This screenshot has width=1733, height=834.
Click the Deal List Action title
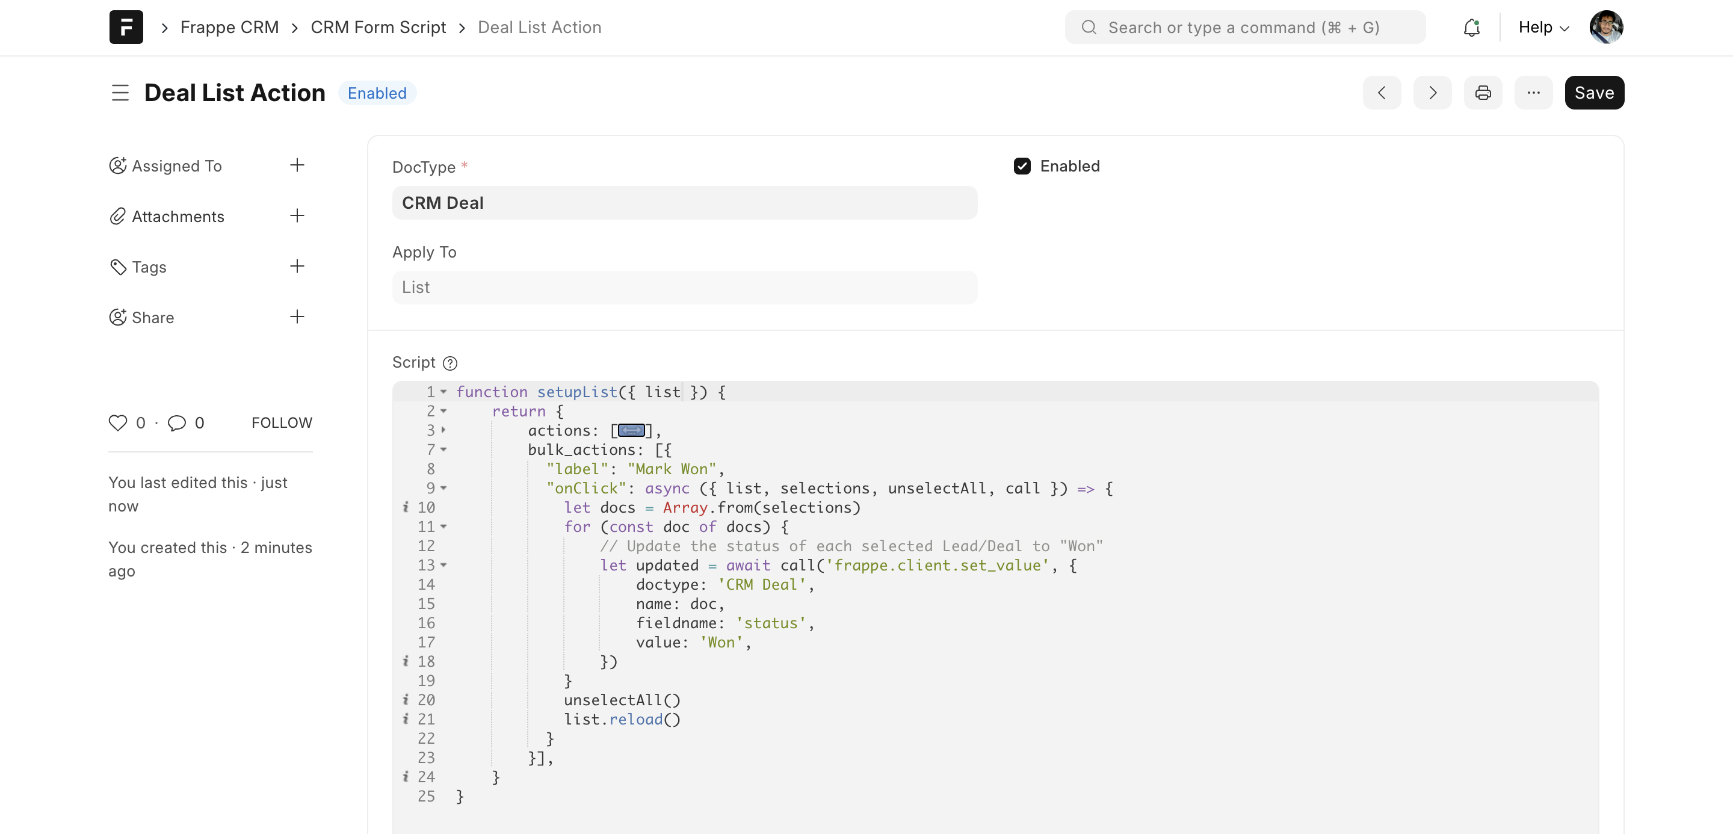tap(235, 93)
